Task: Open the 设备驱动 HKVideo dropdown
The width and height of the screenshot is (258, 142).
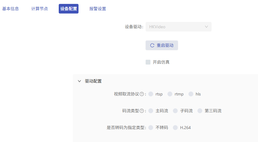Action: [x=179, y=27]
